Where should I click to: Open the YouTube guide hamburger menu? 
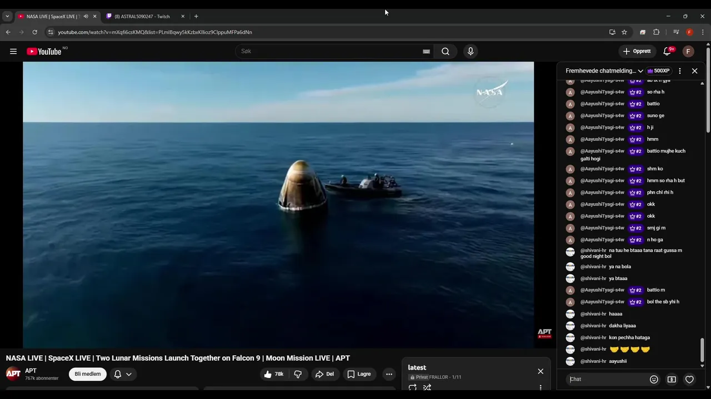(x=13, y=52)
